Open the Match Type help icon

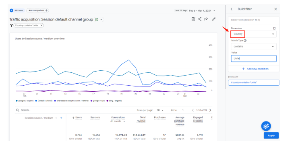point(245,40)
